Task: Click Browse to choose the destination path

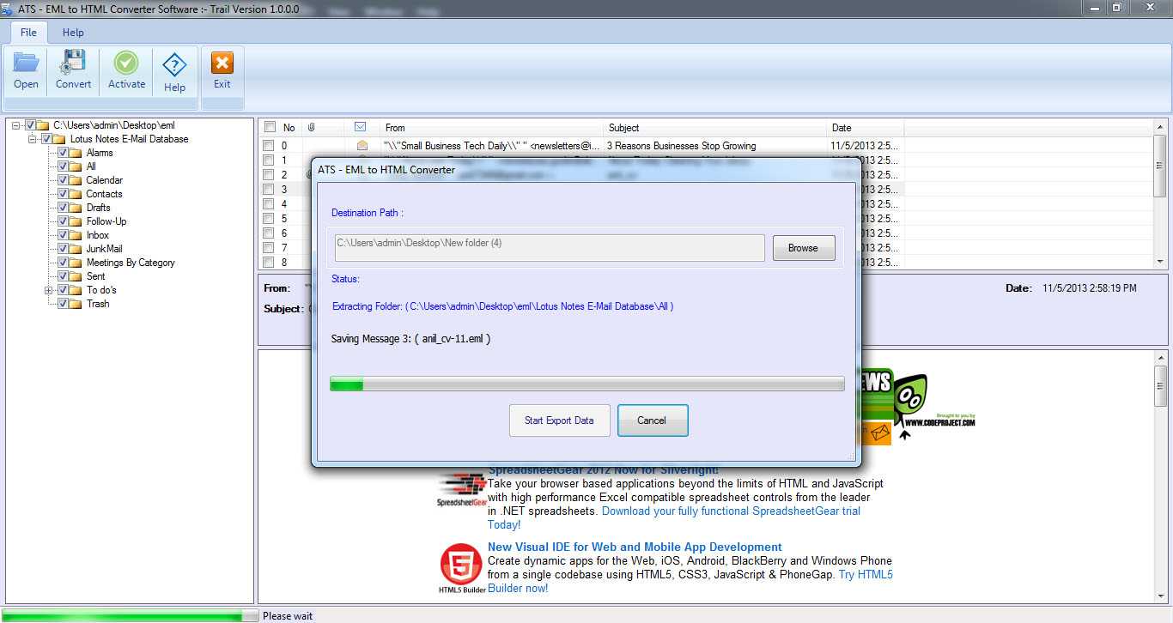Action: (803, 248)
